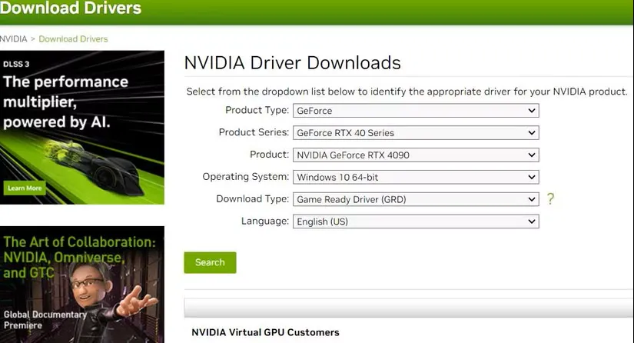Image resolution: width=634 pixels, height=343 pixels.
Task: Click the NVIDIA Virtual GPU Customers heading
Action: click(265, 332)
